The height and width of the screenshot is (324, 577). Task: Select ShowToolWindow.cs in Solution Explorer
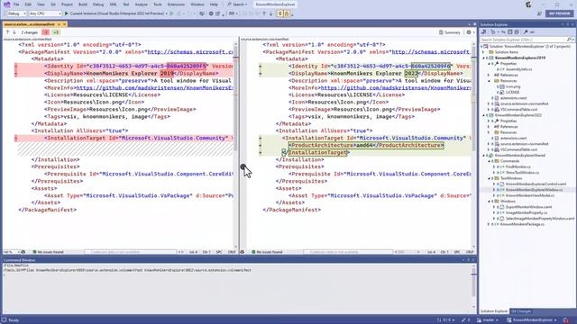[x=521, y=173]
